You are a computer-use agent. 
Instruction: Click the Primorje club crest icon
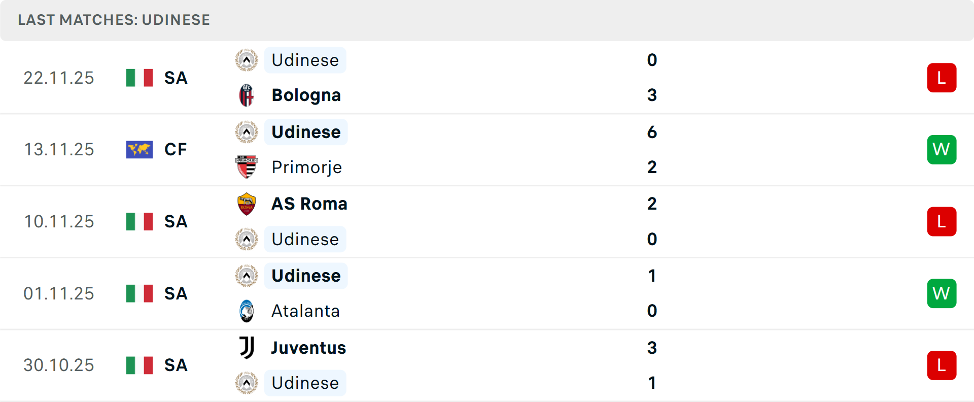[x=247, y=167]
